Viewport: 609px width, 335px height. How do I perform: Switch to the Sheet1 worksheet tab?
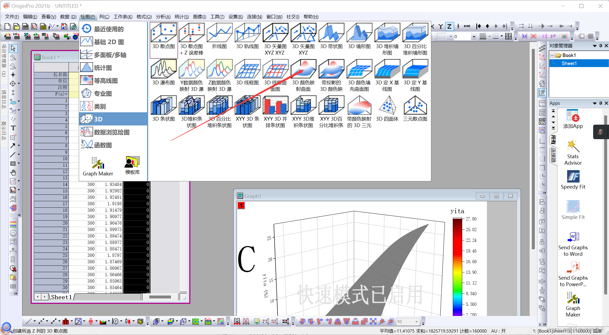click(61, 297)
